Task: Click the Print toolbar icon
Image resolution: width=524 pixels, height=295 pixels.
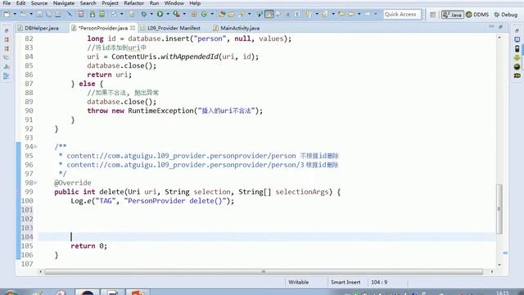Action: [x=58, y=15]
